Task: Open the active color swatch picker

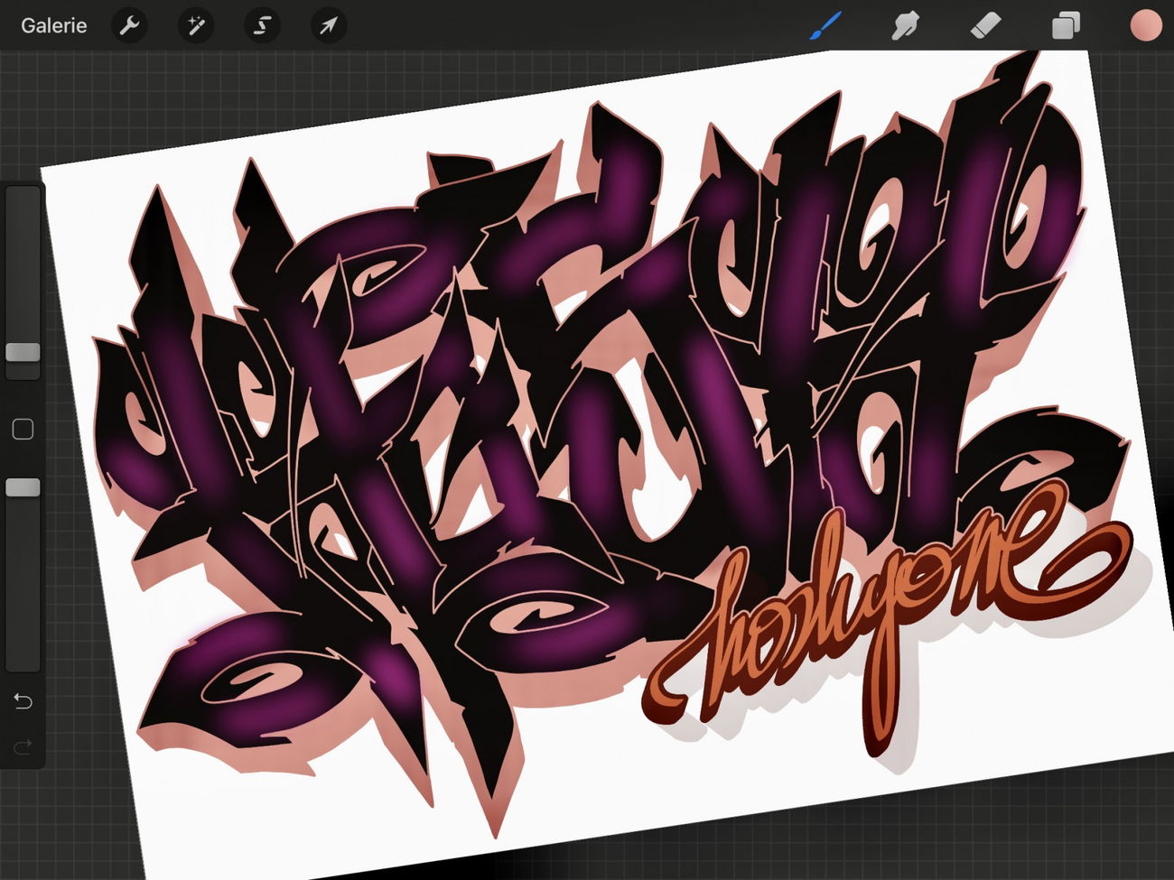Action: (x=1145, y=26)
